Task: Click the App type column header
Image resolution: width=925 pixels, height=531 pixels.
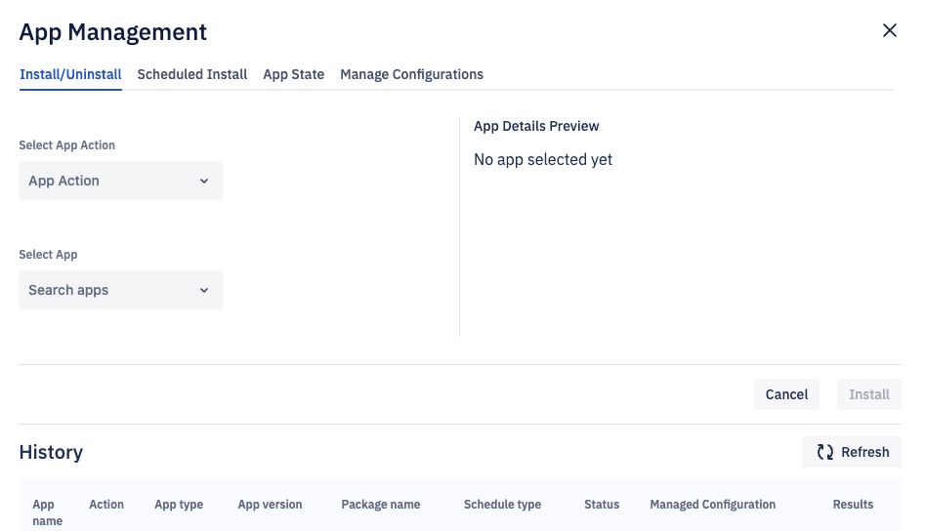Action: coord(179,505)
